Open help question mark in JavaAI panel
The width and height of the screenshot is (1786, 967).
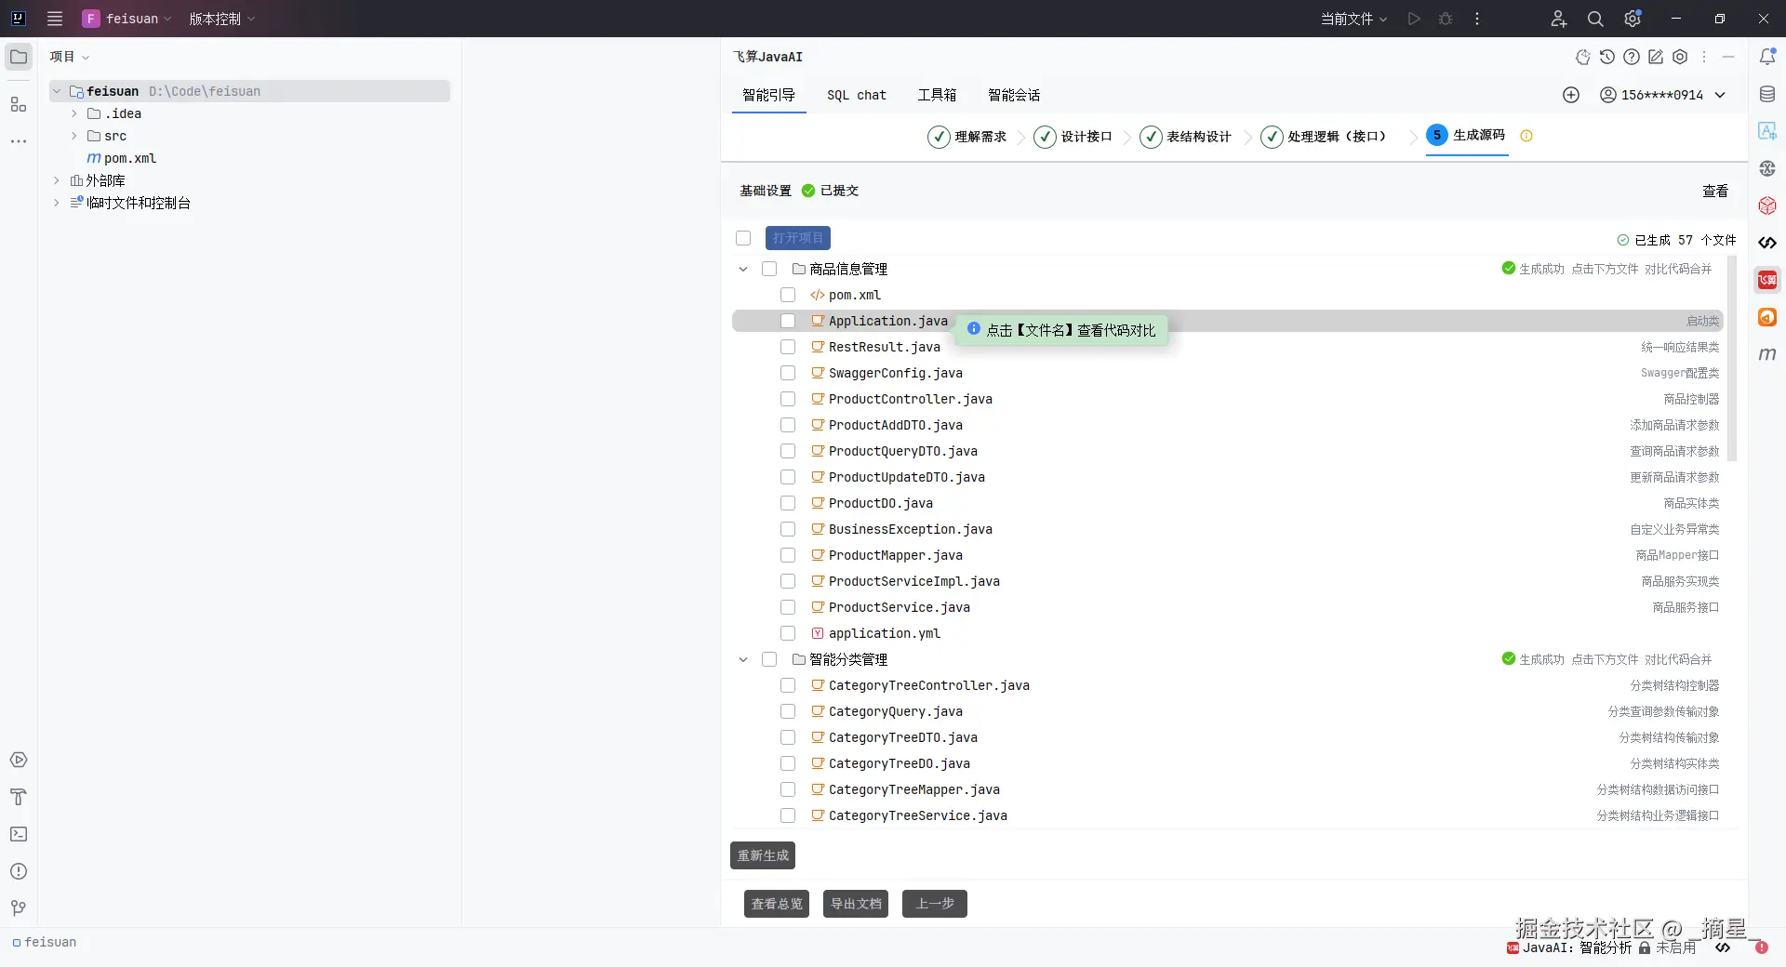pyautogui.click(x=1632, y=57)
